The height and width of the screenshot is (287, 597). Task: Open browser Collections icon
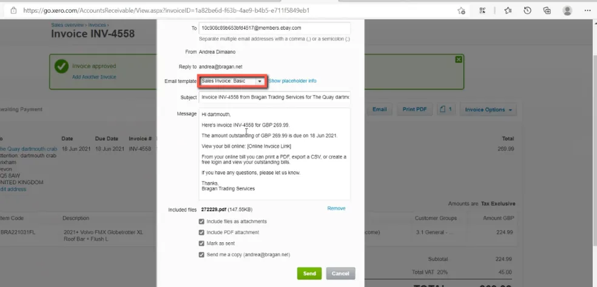[547, 11]
